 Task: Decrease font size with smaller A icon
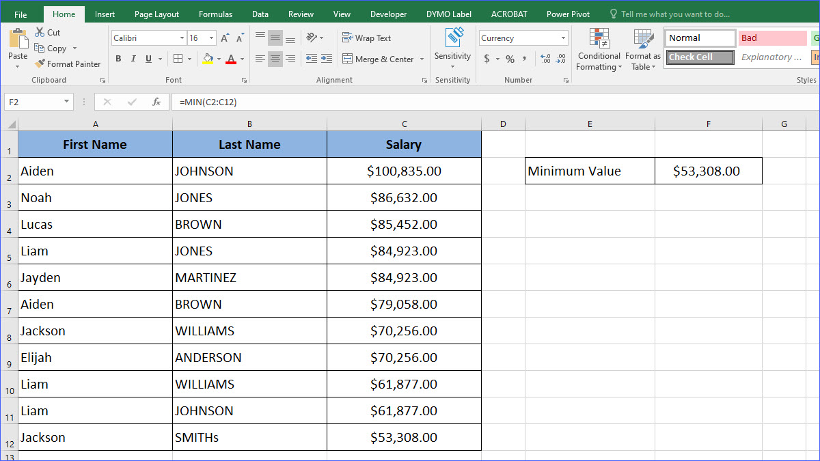238,38
